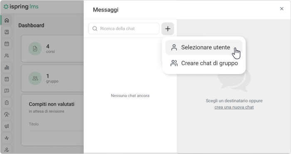Open the clipboard checkmark icon
Image resolution: width=291 pixels, height=154 pixels.
pos(7,103)
